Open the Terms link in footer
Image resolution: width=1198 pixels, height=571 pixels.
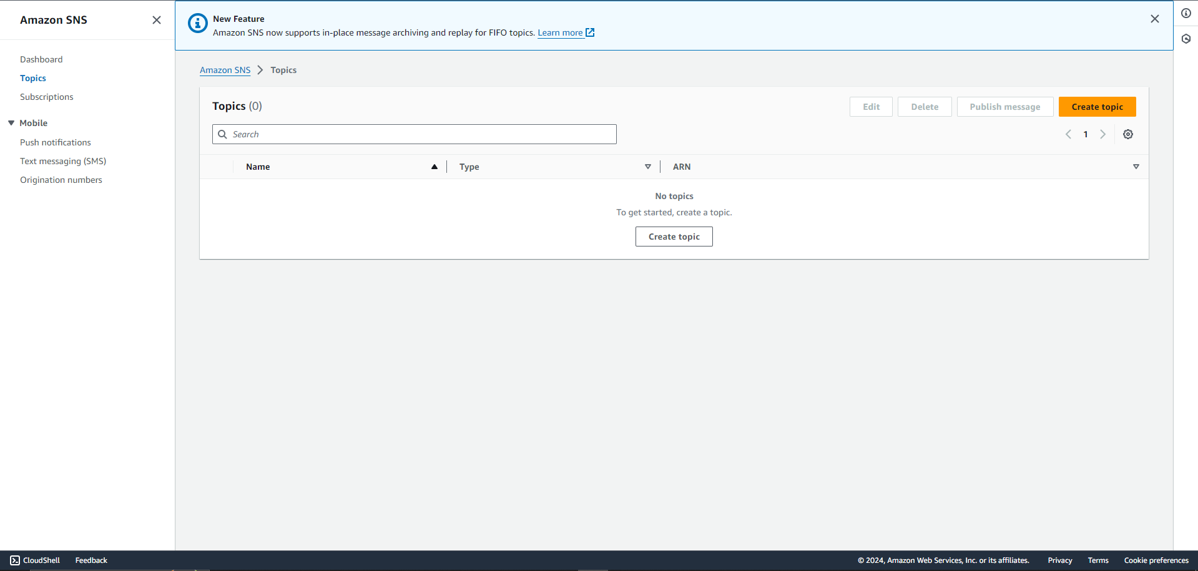tap(1098, 560)
